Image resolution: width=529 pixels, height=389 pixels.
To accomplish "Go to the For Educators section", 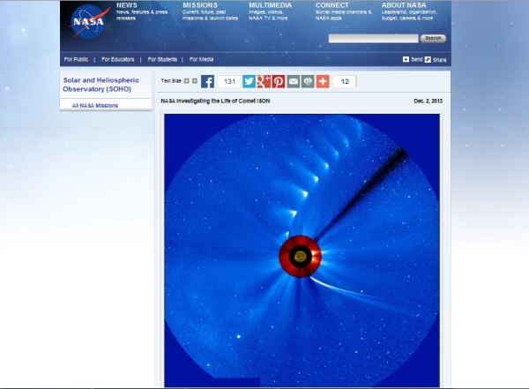I will pyautogui.click(x=118, y=59).
